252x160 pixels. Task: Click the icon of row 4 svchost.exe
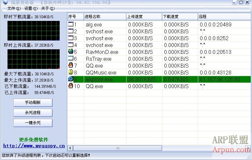[x=70, y=45]
